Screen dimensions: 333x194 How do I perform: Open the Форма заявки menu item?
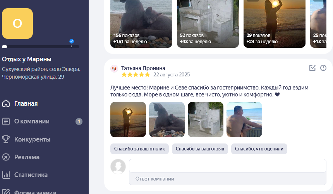pyautogui.click(x=35, y=192)
